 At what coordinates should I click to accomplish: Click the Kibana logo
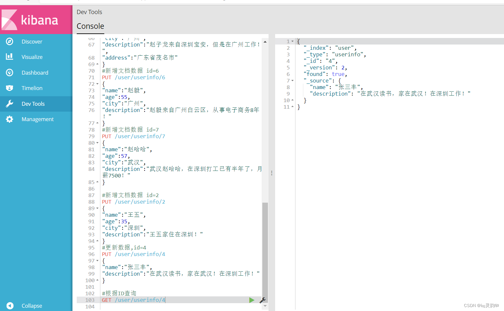click(x=36, y=19)
